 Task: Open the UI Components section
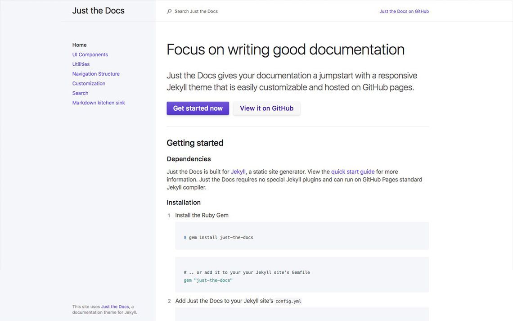point(90,54)
